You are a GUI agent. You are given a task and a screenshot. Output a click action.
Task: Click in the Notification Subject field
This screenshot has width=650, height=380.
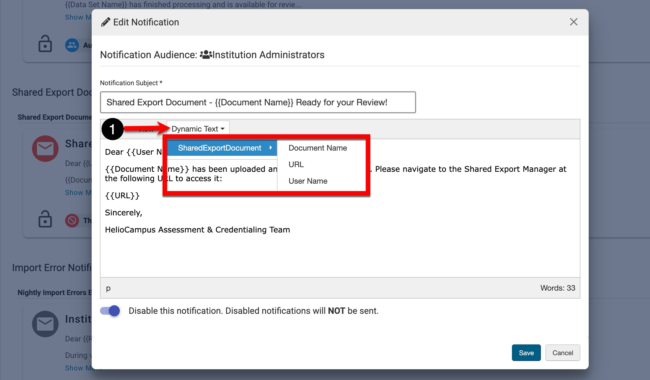point(258,102)
